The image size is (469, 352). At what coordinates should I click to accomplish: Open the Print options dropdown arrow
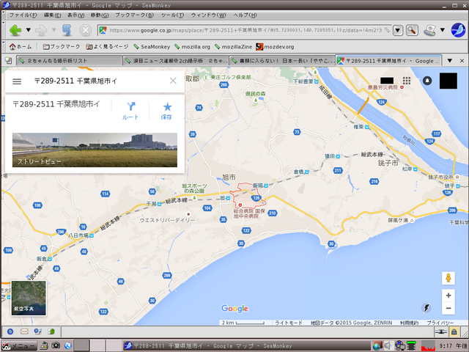click(443, 30)
